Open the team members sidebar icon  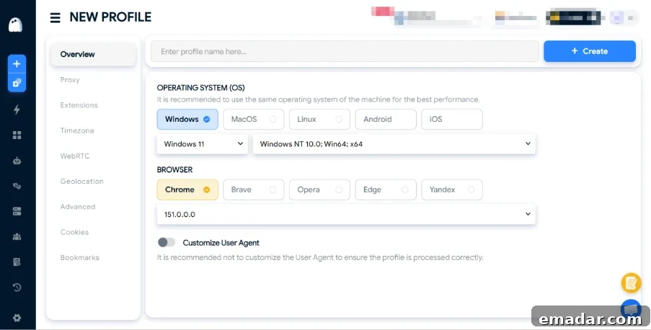[x=17, y=236]
